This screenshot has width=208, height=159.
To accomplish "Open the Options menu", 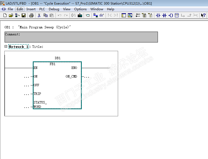I will point(80,9).
